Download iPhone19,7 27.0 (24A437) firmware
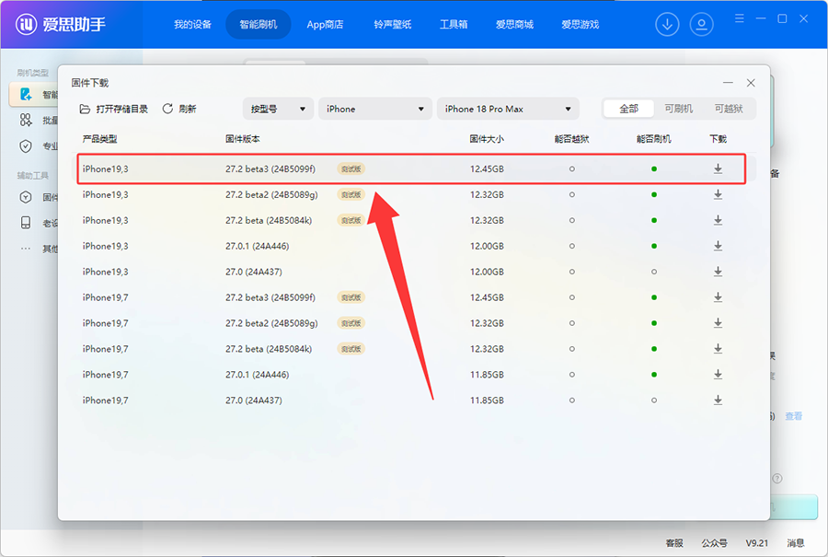 click(718, 400)
